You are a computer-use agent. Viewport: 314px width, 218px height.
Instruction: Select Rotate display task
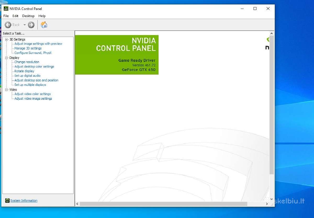point(24,71)
